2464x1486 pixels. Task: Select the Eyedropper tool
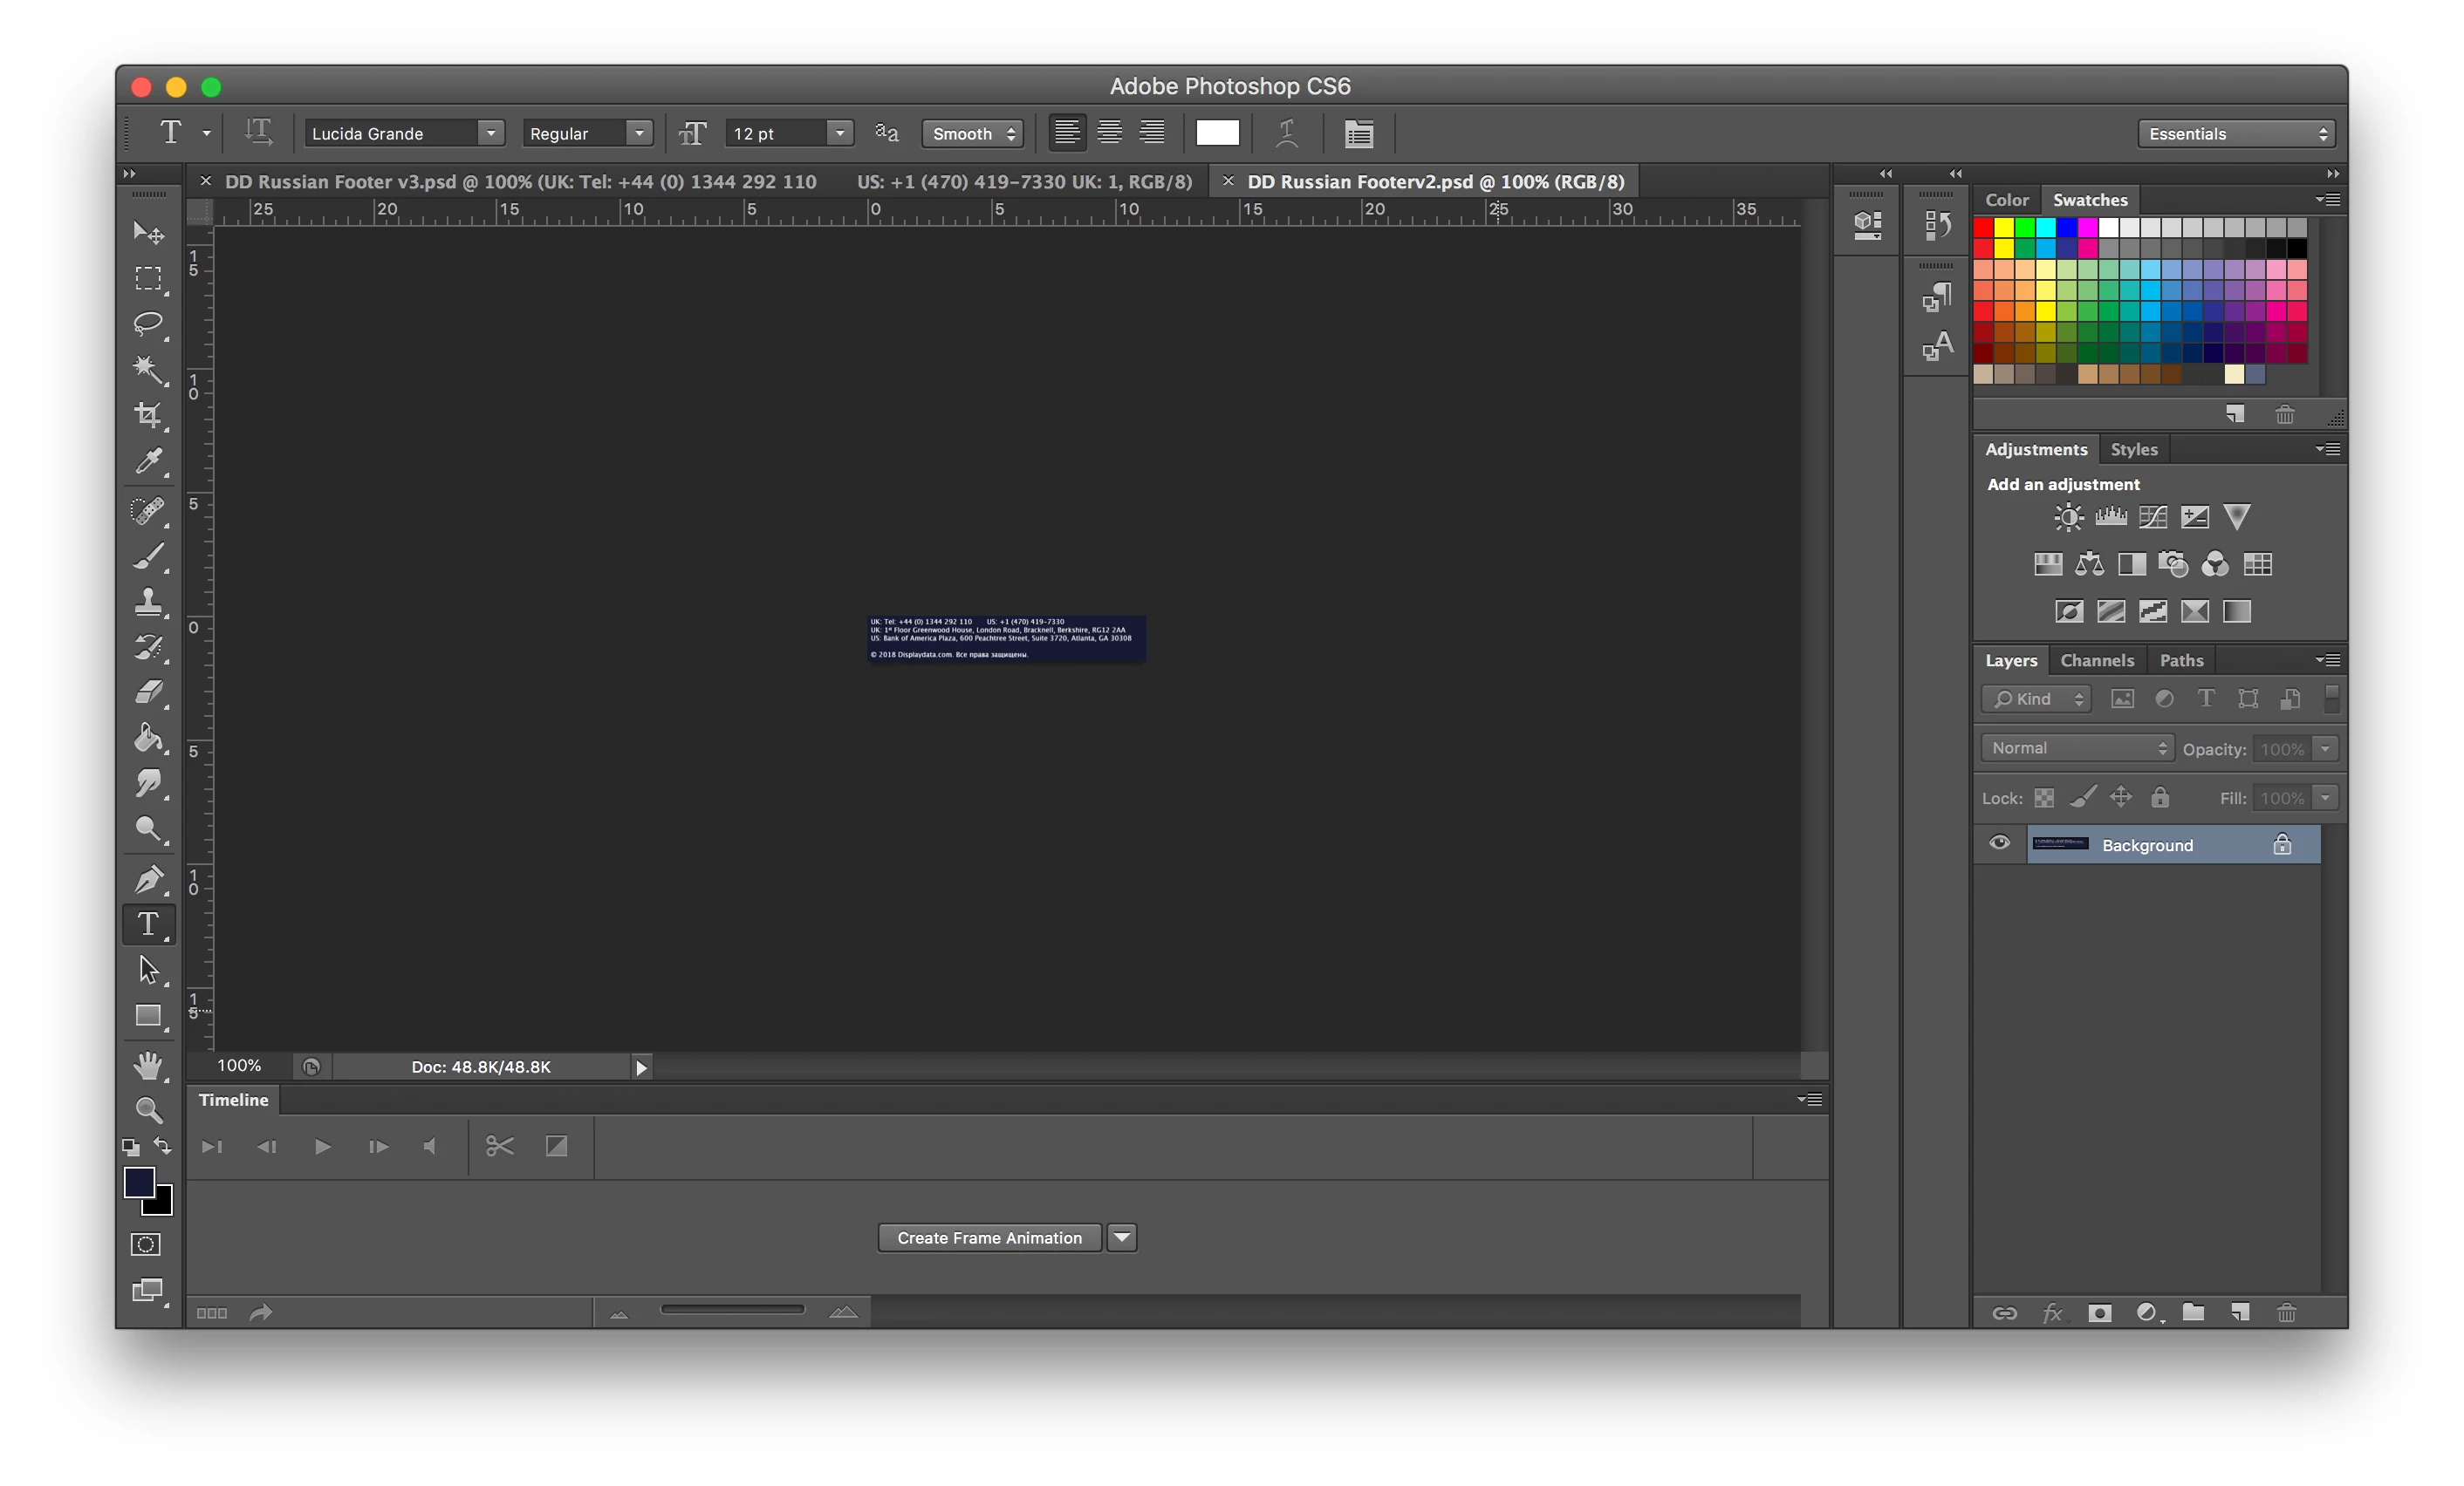(148, 460)
